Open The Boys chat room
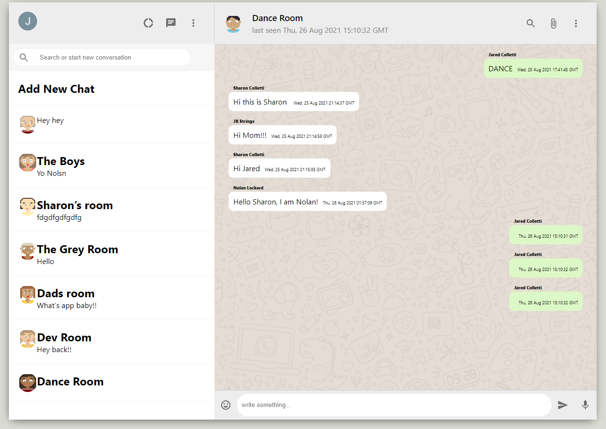 [x=112, y=166]
